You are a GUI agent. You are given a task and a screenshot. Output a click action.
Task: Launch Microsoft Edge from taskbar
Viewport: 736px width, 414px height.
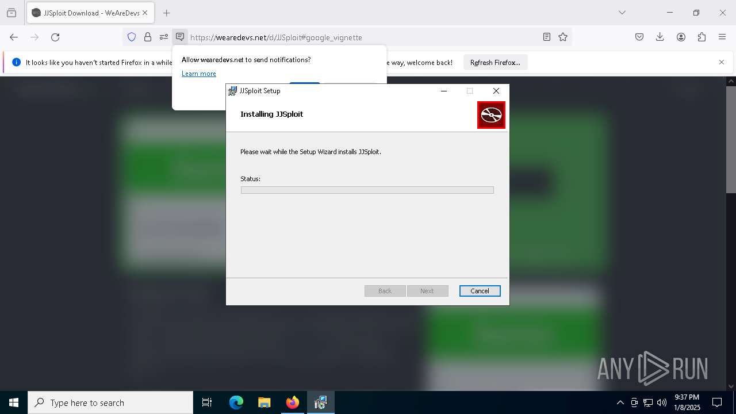(x=236, y=402)
